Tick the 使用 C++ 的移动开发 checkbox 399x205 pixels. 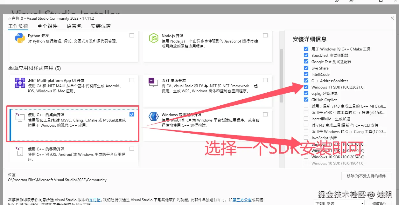tap(132, 149)
